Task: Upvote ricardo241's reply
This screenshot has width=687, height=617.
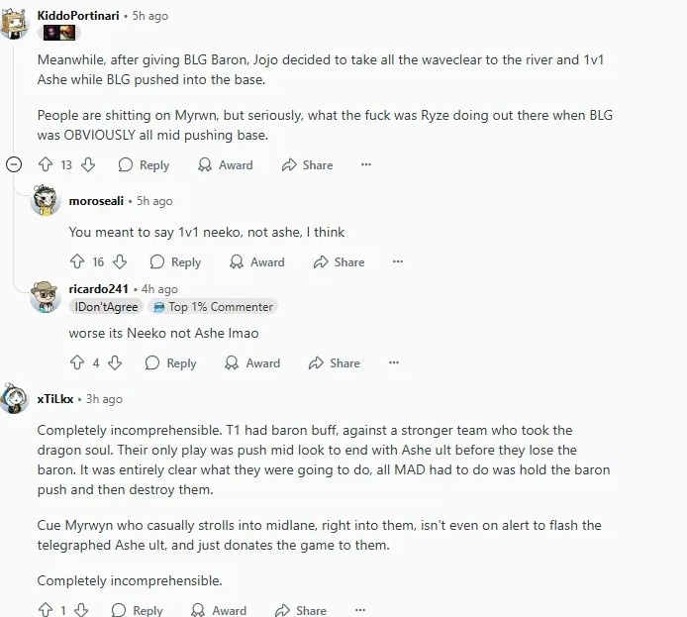Action: pos(75,362)
